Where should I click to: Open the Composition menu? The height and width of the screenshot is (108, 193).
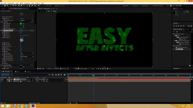pyautogui.click(x=11, y=3)
